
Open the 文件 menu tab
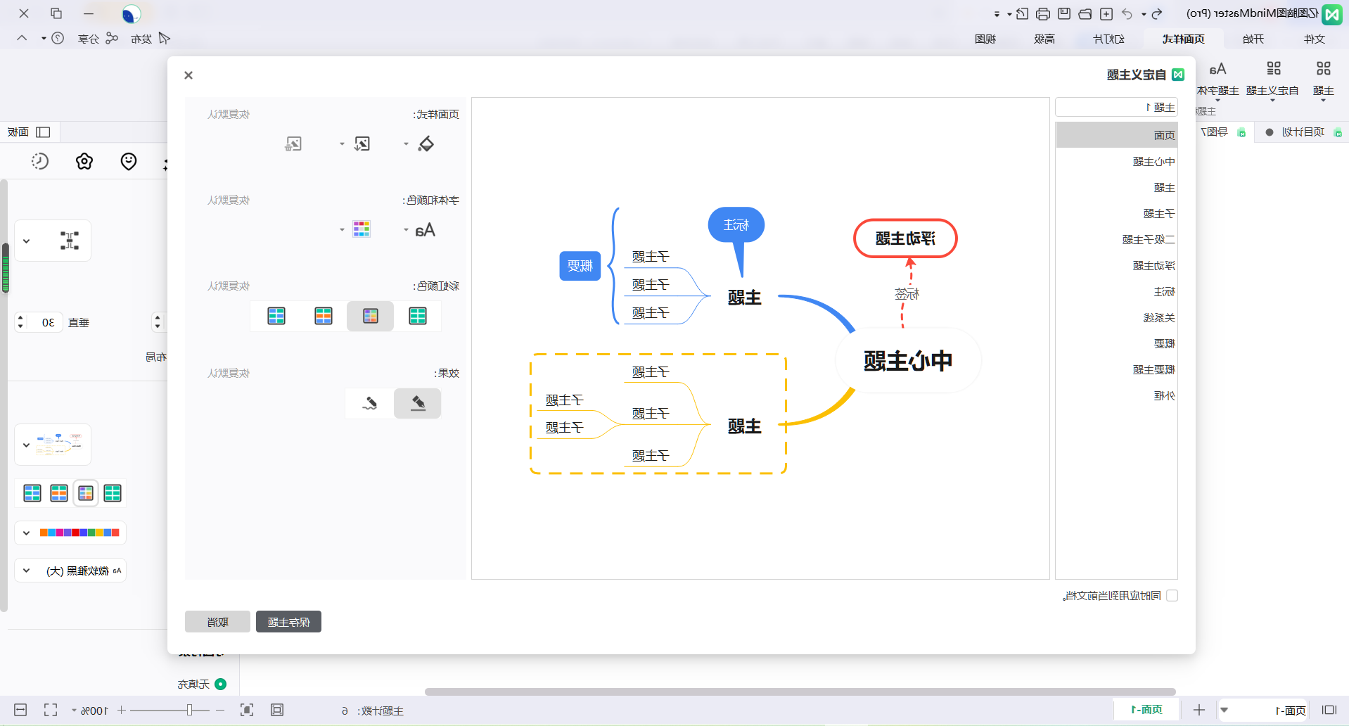click(x=1314, y=39)
